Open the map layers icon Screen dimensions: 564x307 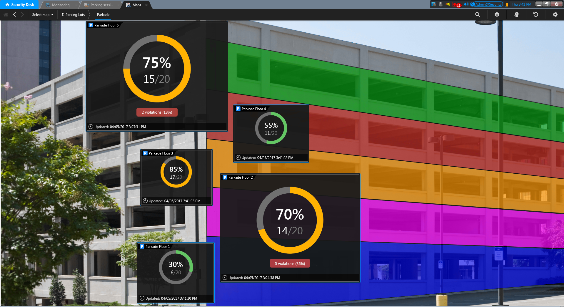point(497,14)
